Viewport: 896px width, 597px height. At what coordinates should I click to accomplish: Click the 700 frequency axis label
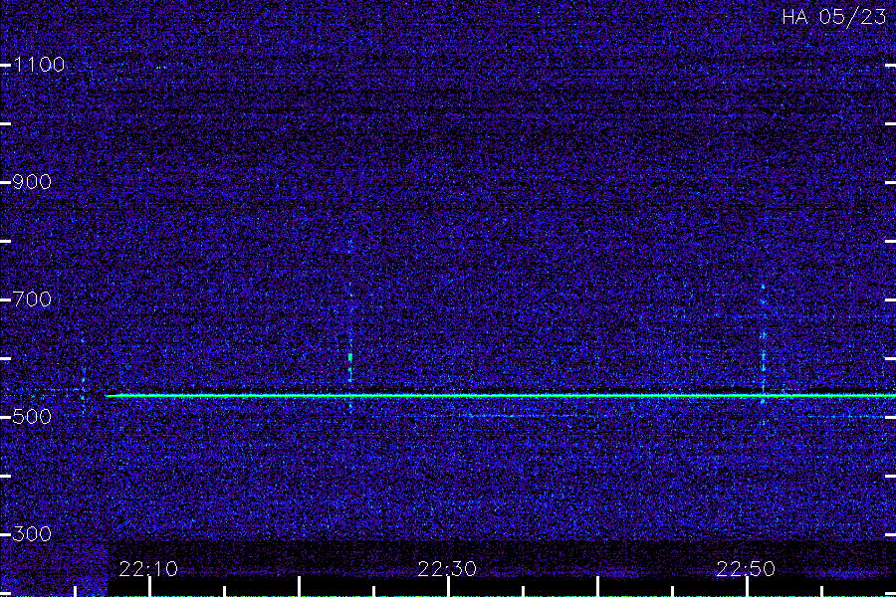[x=32, y=299]
